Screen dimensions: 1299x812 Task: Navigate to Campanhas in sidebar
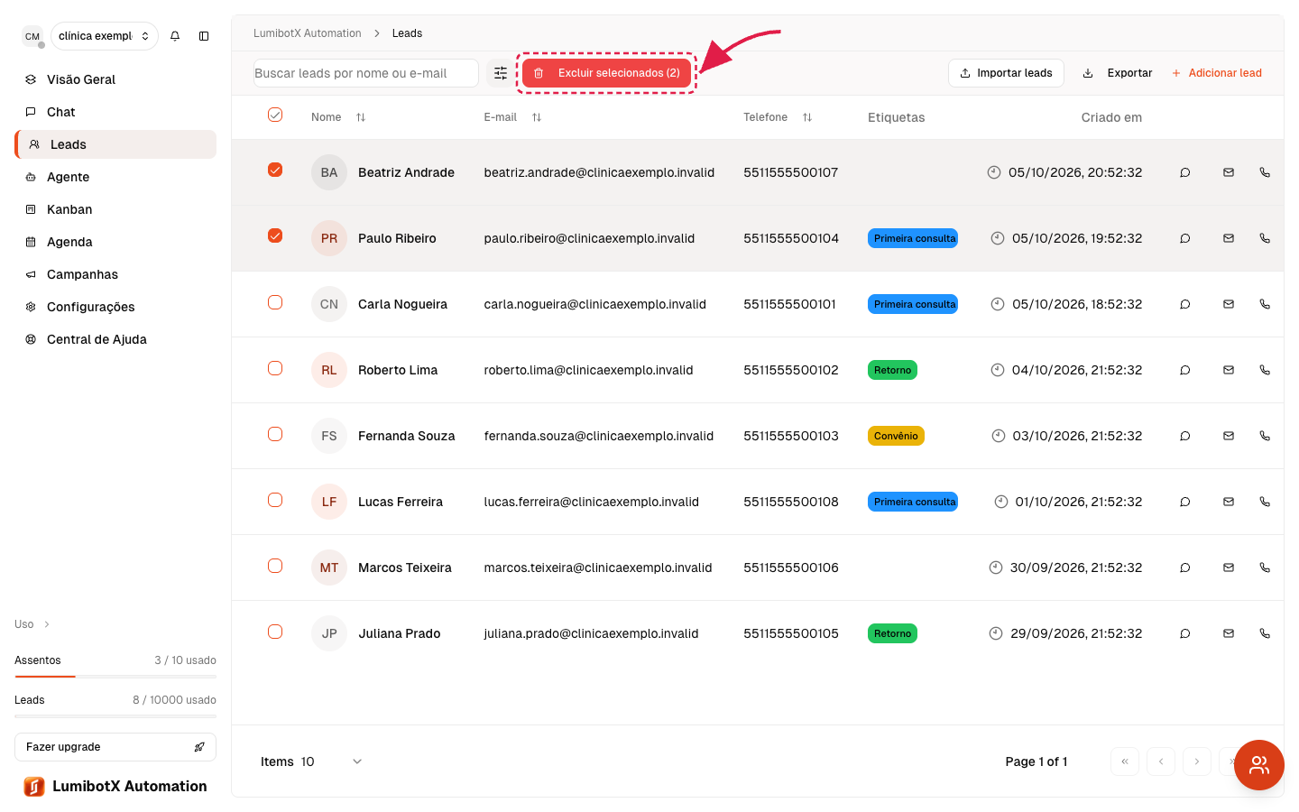(x=115, y=274)
